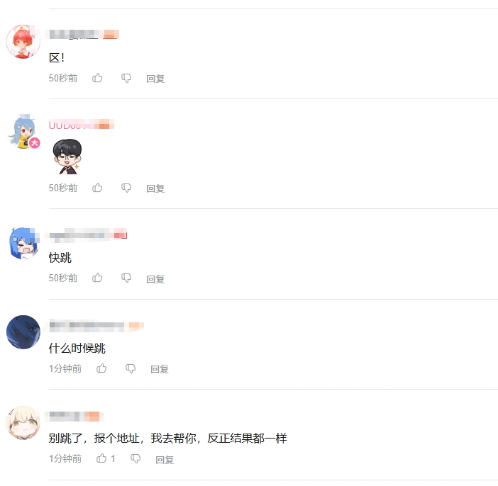Reply to the cartoon sticker comment
This screenshot has width=498, height=486.
click(155, 188)
